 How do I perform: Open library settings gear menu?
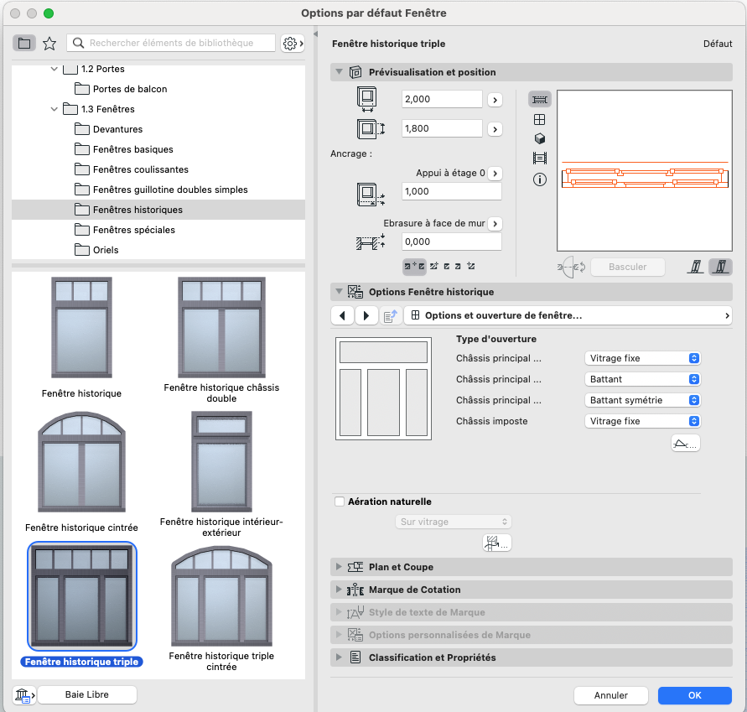(293, 44)
